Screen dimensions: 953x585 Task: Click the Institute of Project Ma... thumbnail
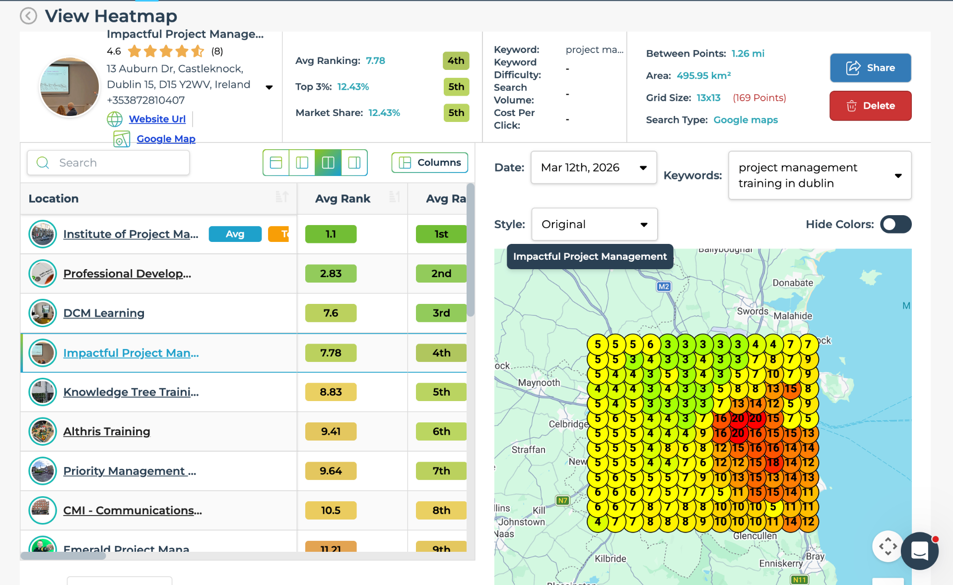[43, 234]
